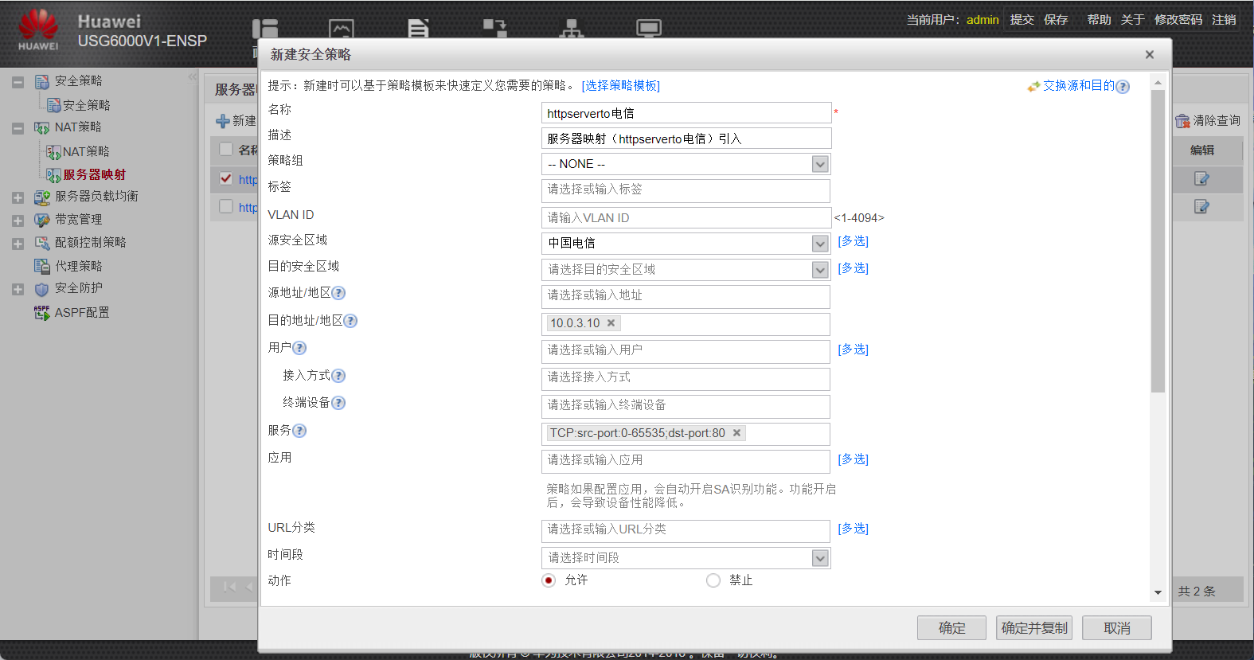Click the 确定 button
Screen dimensions: 1254x660
(951, 628)
